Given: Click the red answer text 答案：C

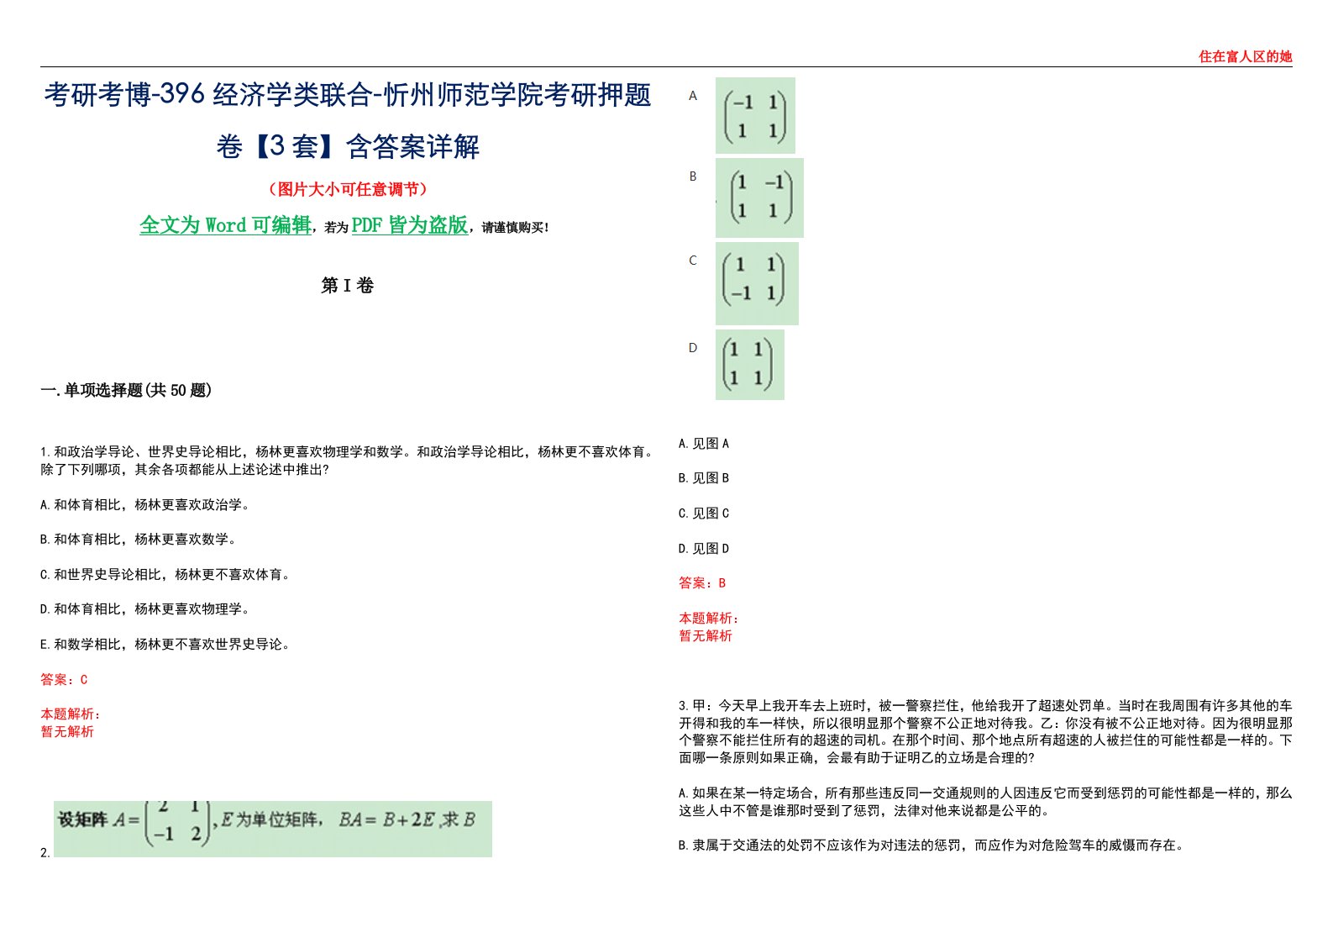Looking at the screenshot, I should (64, 679).
